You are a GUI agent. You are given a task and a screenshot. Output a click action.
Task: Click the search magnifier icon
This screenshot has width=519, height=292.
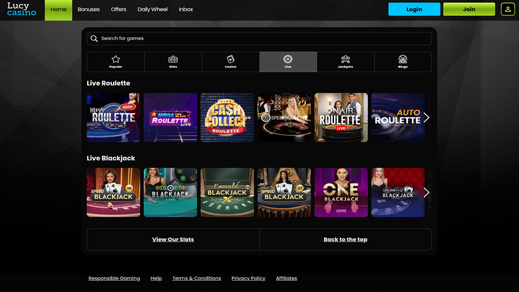[94, 39]
